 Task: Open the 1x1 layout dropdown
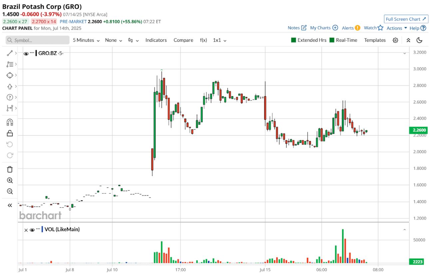click(220, 40)
